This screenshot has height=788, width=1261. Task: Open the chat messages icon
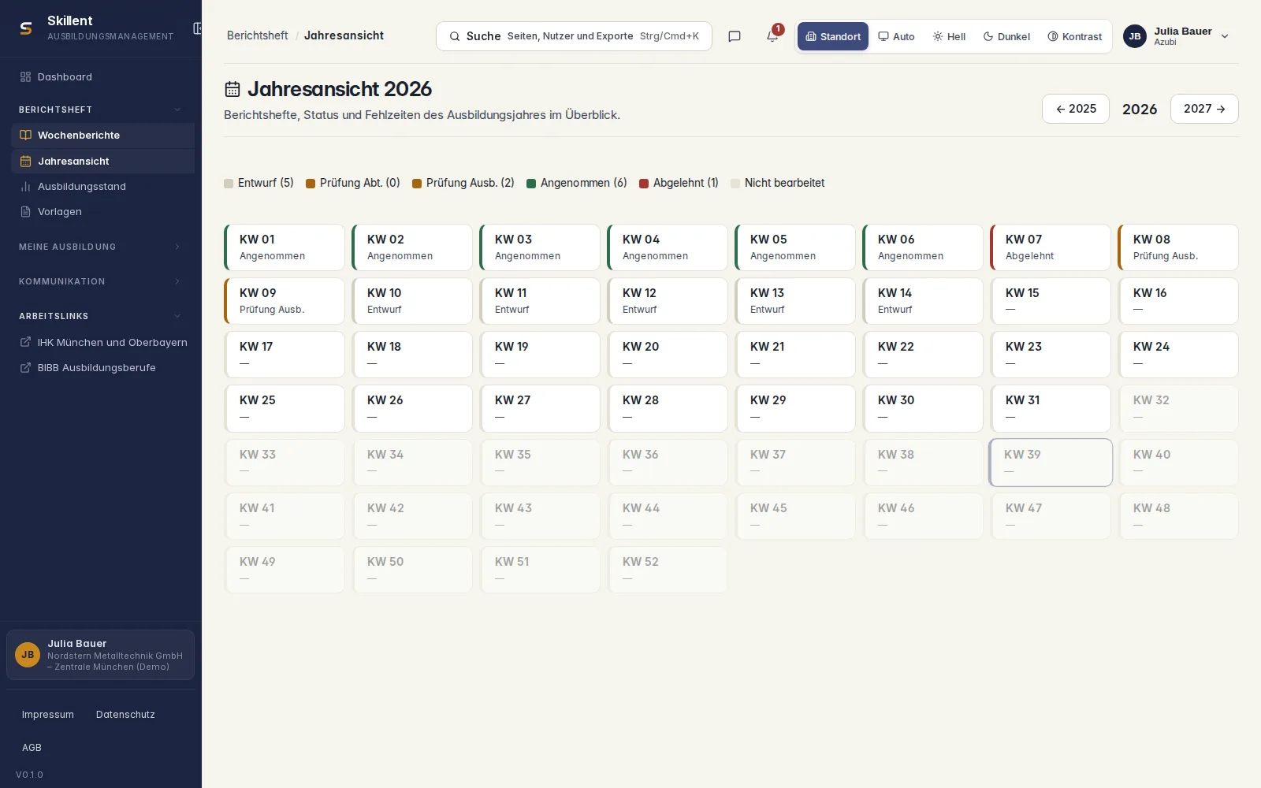tap(735, 36)
